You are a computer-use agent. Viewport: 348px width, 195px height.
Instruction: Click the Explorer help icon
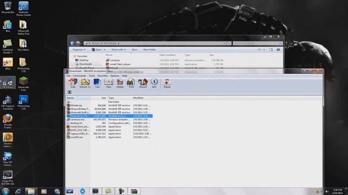click(278, 50)
